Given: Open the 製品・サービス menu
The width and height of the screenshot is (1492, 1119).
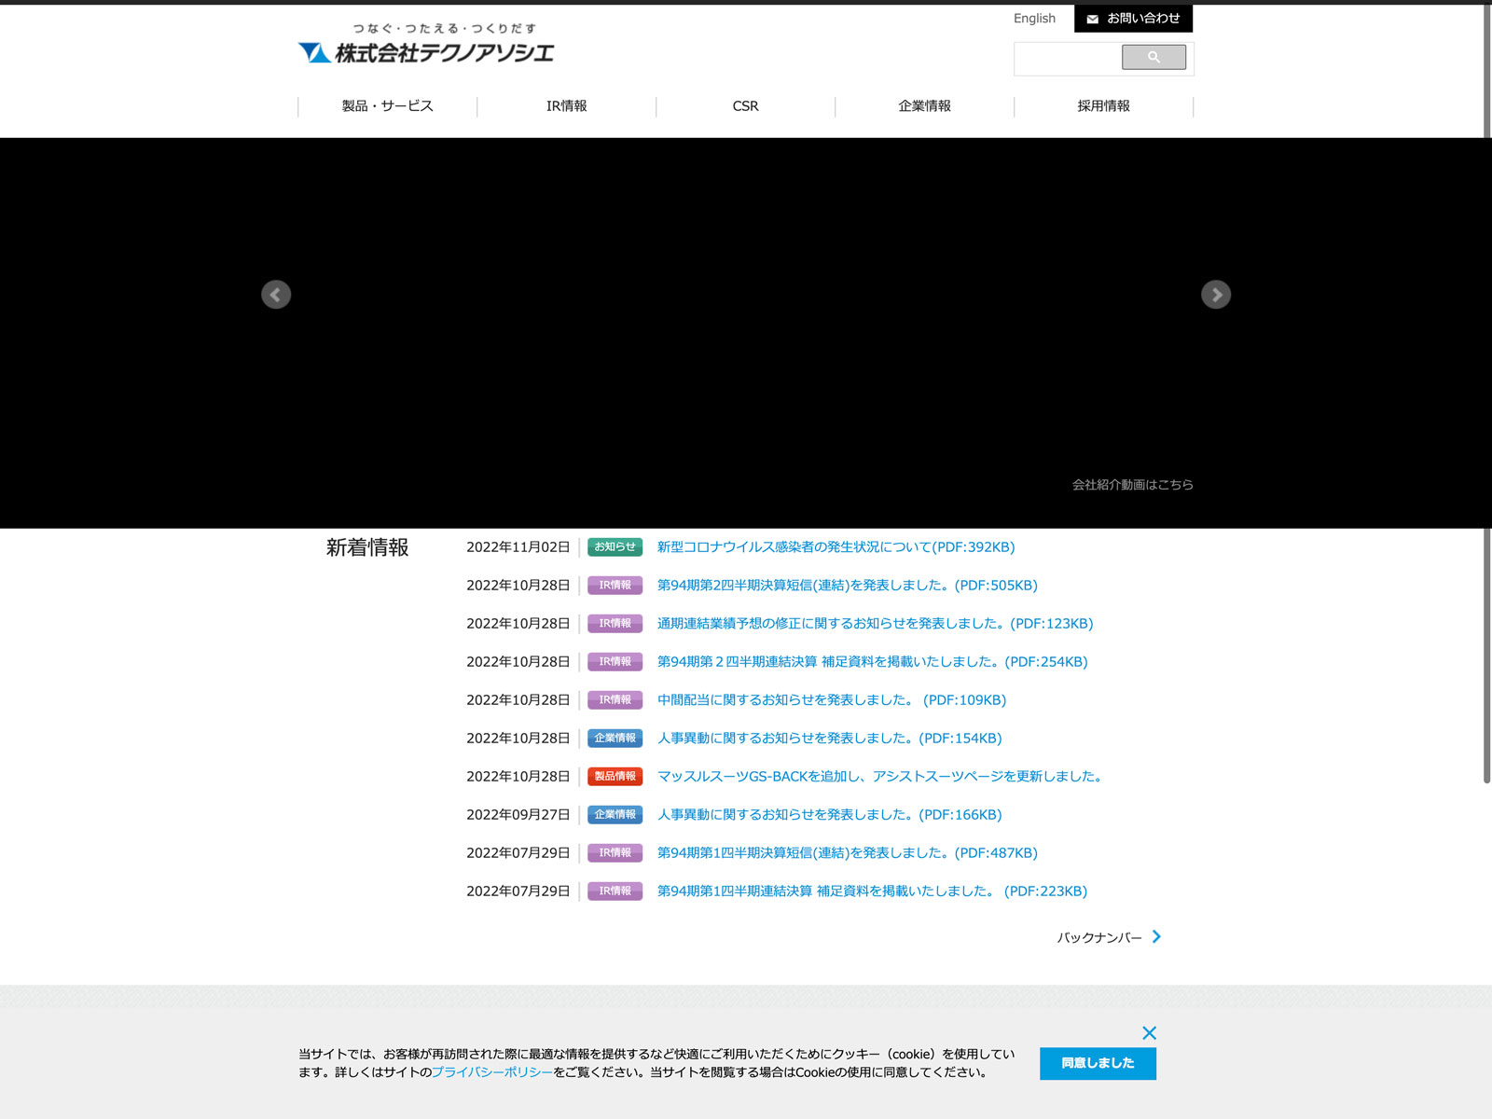Looking at the screenshot, I should pyautogui.click(x=387, y=106).
